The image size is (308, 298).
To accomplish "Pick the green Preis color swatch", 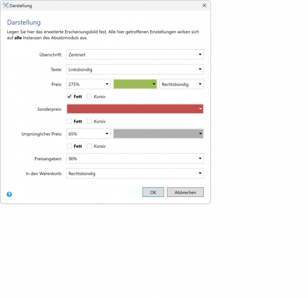I will pos(134,84).
